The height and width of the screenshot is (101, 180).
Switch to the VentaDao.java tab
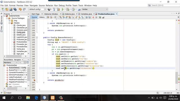86,14
